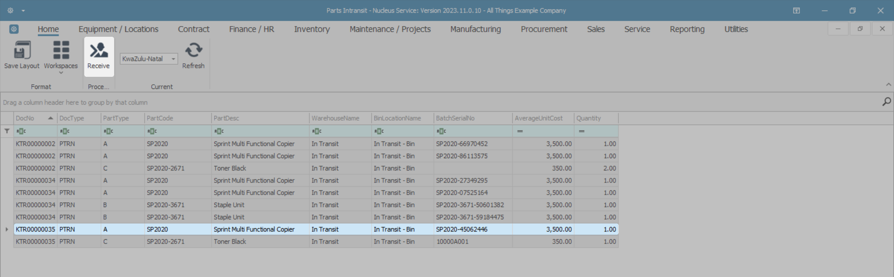Click the Save Layout icon
Image resolution: width=894 pixels, height=277 pixels.
click(22, 50)
